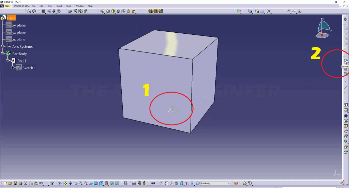
Task: Select Pad.1 in the specification tree
Action: click(x=22, y=61)
